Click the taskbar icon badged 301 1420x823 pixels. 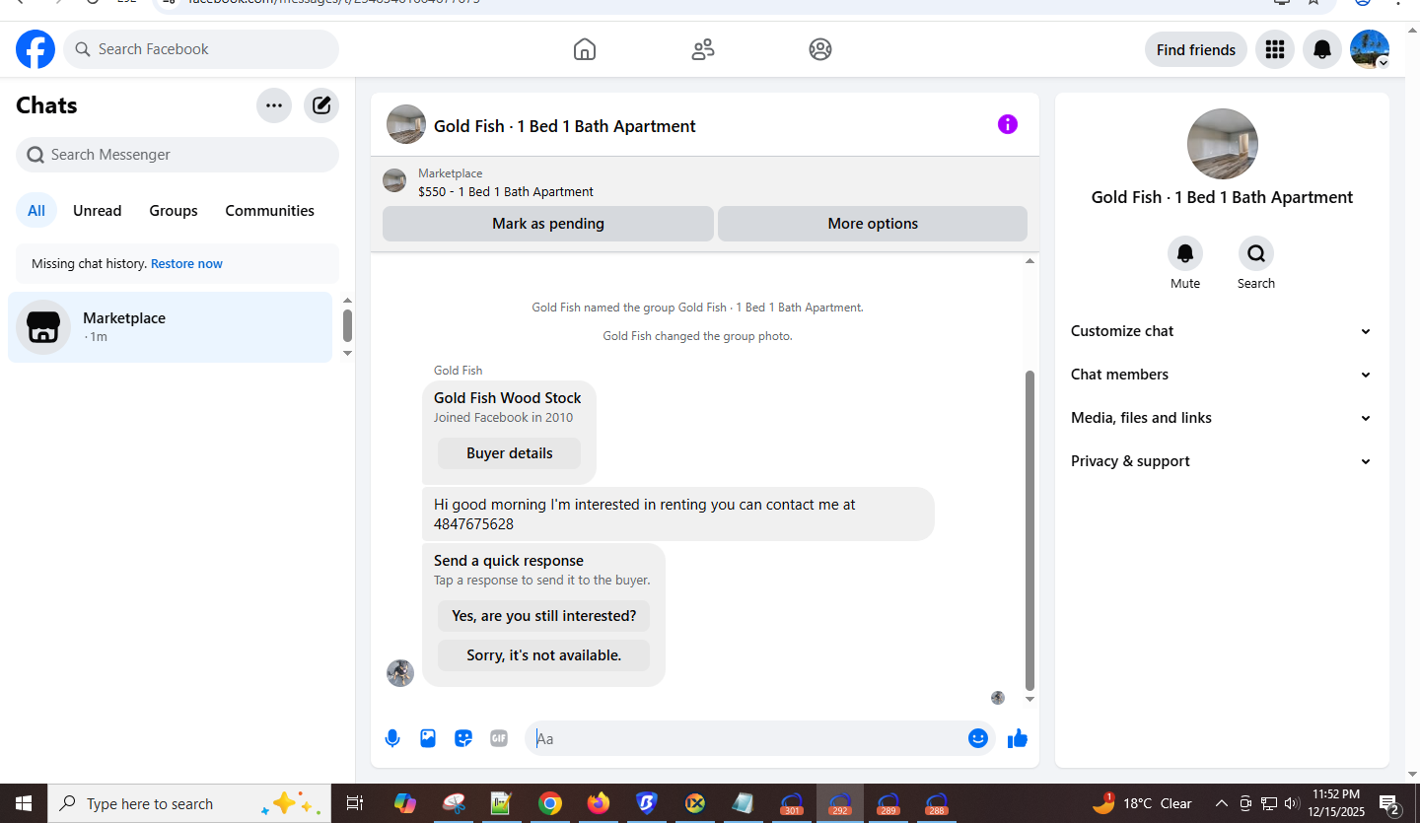pos(792,803)
